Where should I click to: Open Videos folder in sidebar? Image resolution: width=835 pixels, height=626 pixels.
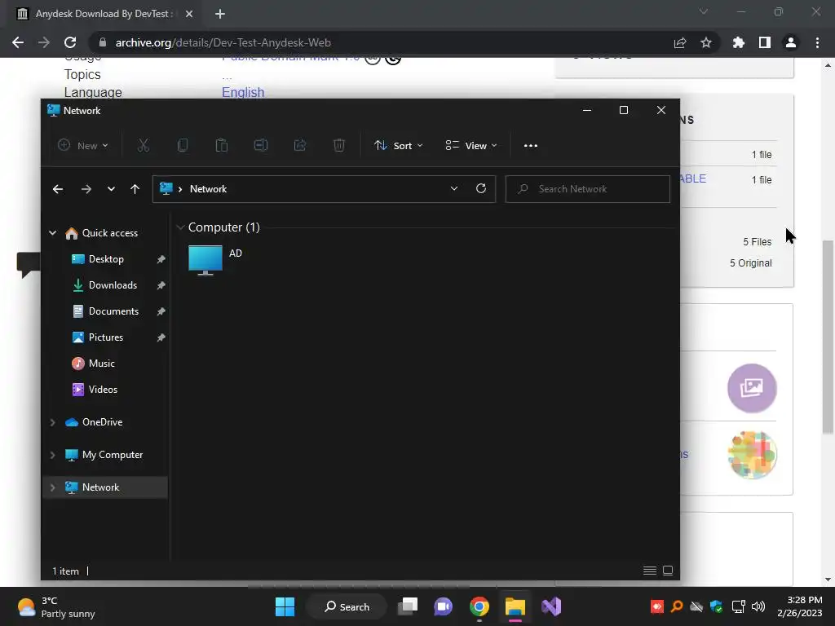[x=105, y=390]
